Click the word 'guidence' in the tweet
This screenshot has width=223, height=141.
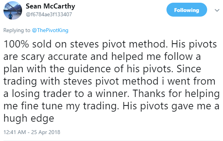point(89,69)
